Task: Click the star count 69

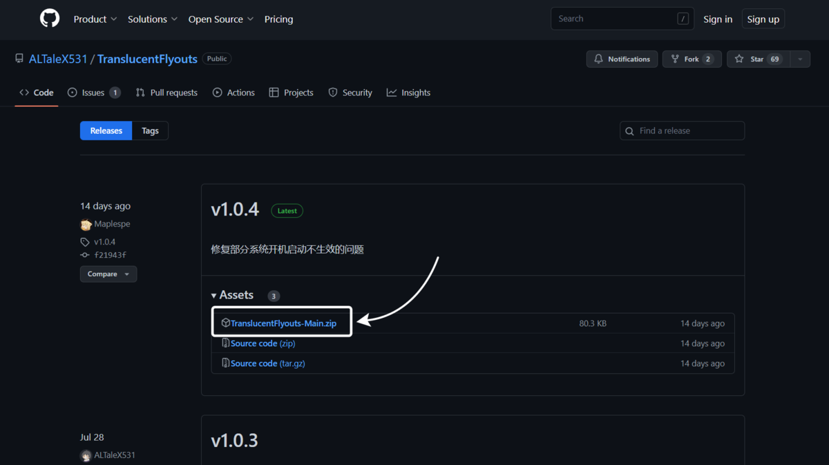Action: 775,59
